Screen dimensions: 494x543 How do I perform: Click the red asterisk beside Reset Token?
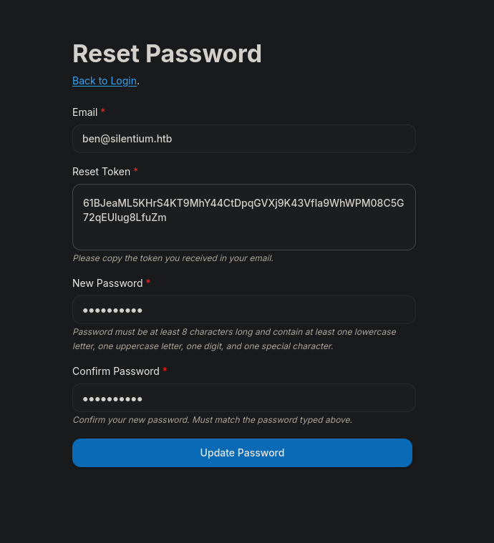[136, 170]
